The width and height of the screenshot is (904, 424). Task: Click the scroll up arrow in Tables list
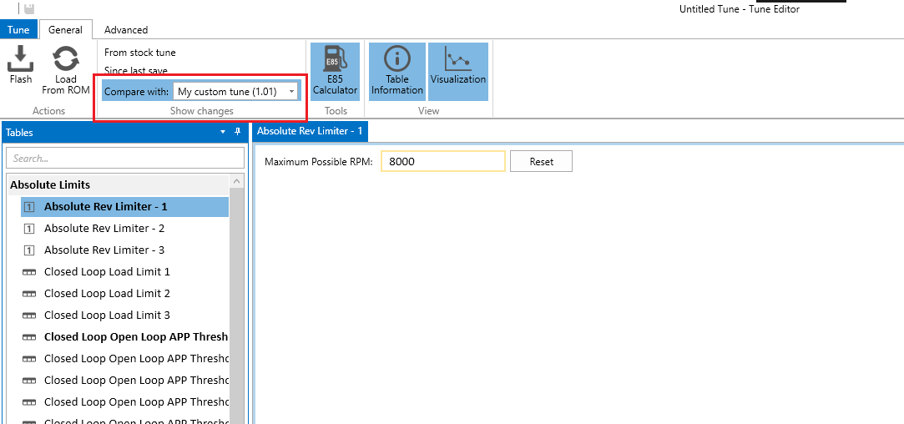237,183
